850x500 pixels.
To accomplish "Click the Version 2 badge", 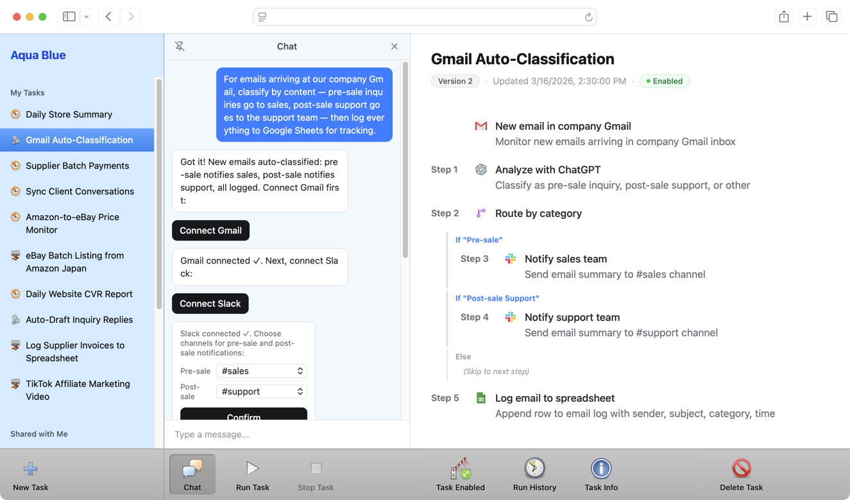I will 455,81.
